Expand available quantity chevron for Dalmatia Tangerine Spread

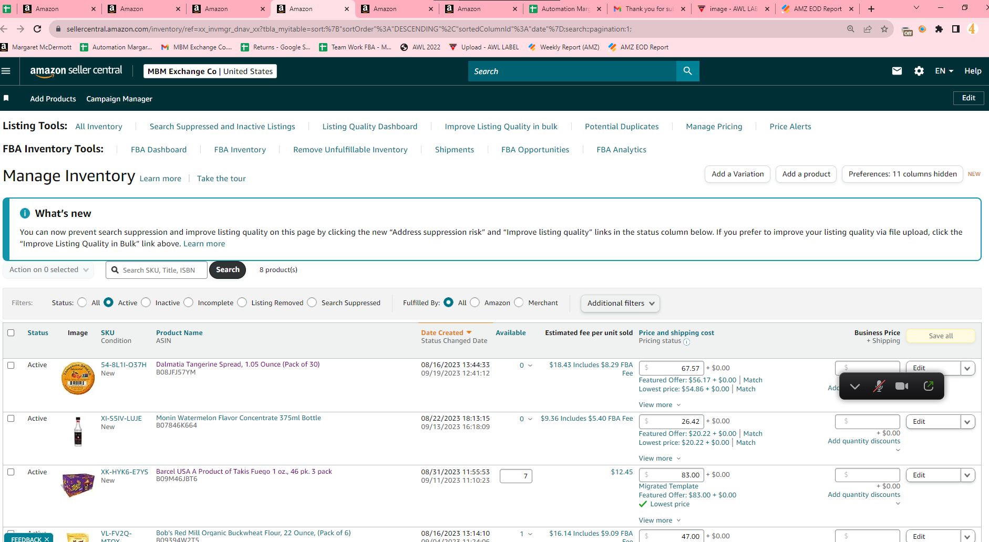[530, 366]
